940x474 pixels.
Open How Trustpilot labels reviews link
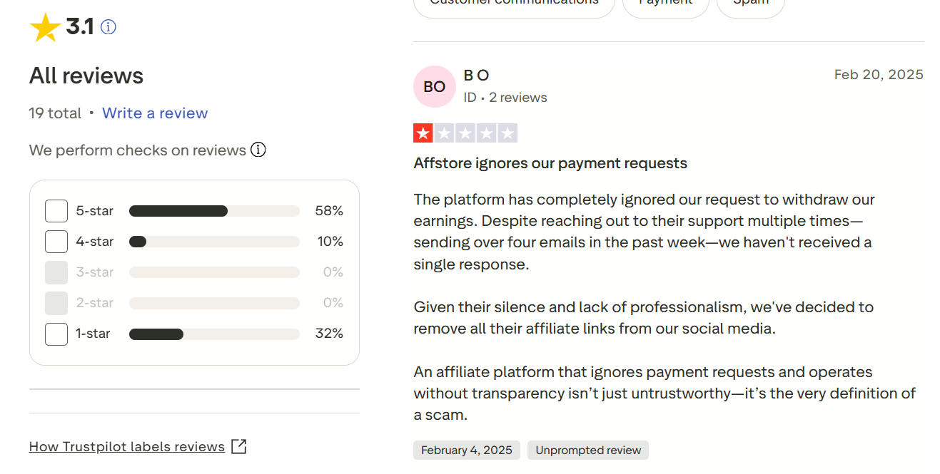click(x=127, y=447)
